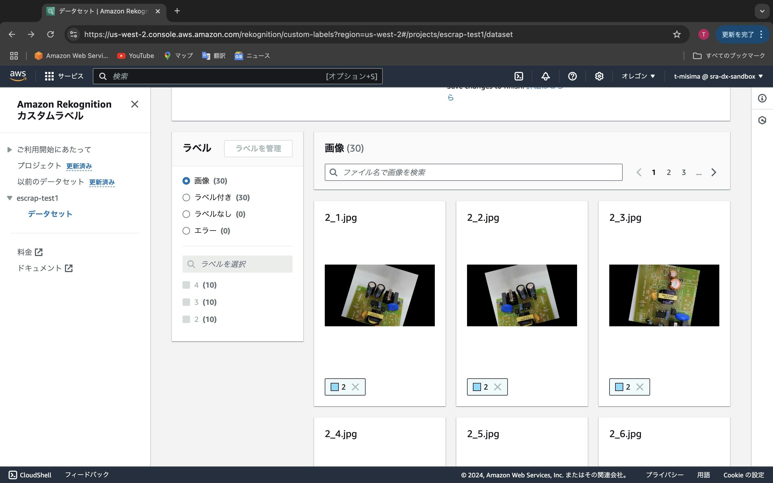Click the info panel icon on right edge
This screenshot has width=773, height=483.
(x=762, y=98)
